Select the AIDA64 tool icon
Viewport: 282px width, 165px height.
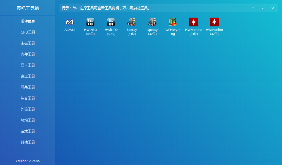(x=70, y=22)
